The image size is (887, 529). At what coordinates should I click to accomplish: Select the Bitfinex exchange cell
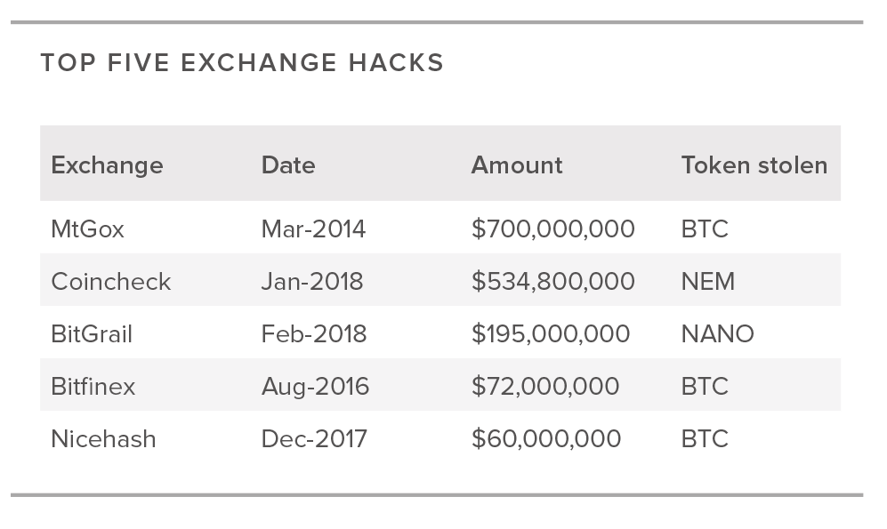point(93,387)
